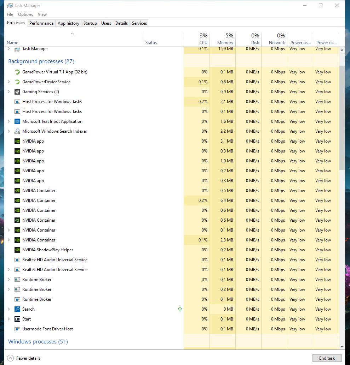The image size is (350, 365).
Task: Click the icon of Host Process using 2,1 MB
Action: [x=17, y=102]
